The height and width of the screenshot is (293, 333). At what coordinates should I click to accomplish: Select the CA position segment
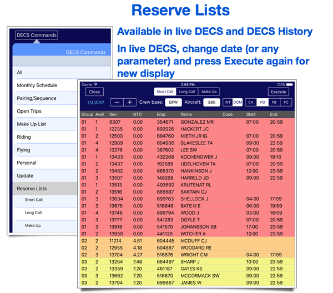[251, 102]
